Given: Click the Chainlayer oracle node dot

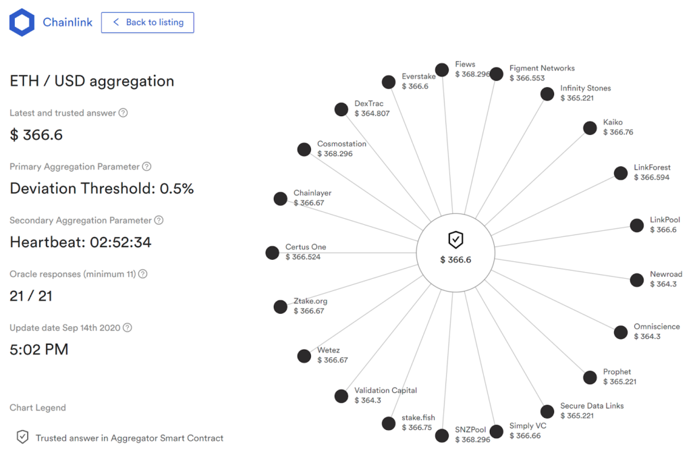Looking at the screenshot, I should tap(280, 199).
